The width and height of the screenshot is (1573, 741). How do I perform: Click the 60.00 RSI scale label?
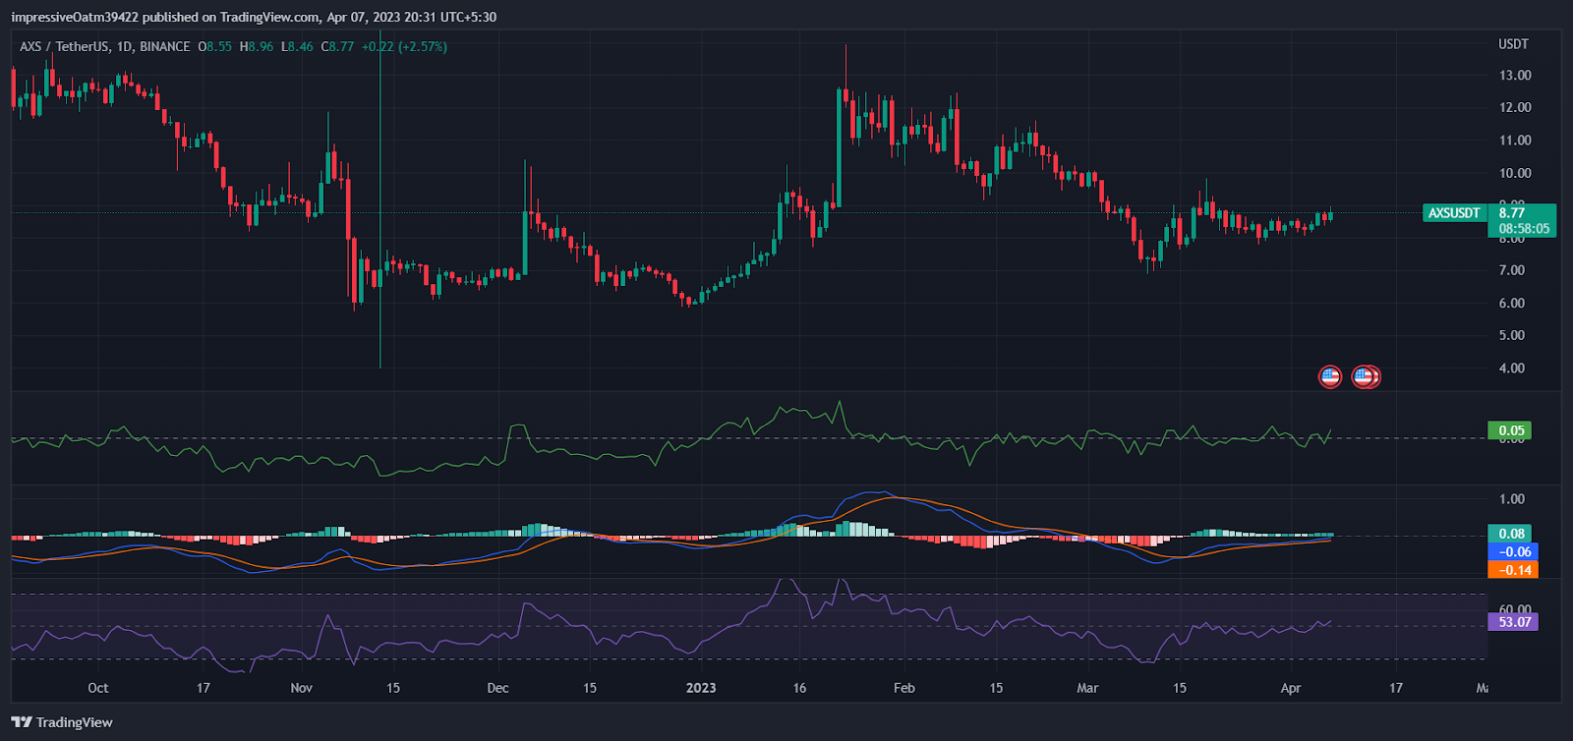(1515, 609)
